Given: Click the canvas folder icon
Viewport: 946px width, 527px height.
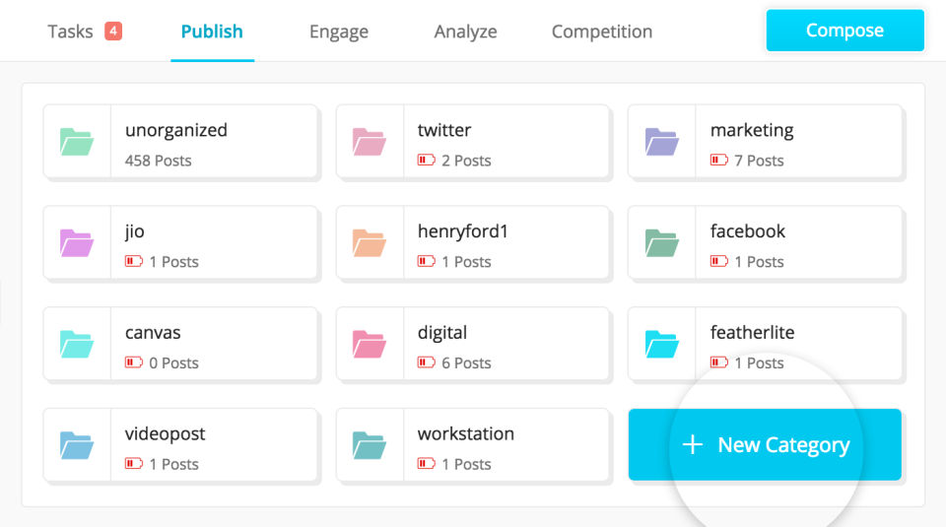Looking at the screenshot, I should (x=77, y=345).
